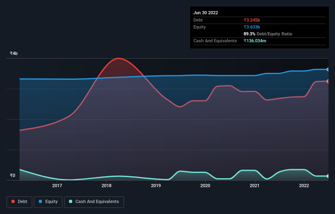Image resolution: width=335 pixels, height=214 pixels.
Task: Click the 2021 x-axis label
Action: pos(255,186)
